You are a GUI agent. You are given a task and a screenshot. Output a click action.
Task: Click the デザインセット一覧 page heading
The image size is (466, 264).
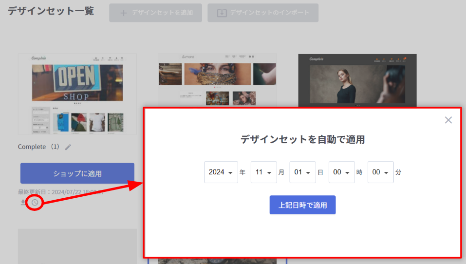(x=51, y=11)
